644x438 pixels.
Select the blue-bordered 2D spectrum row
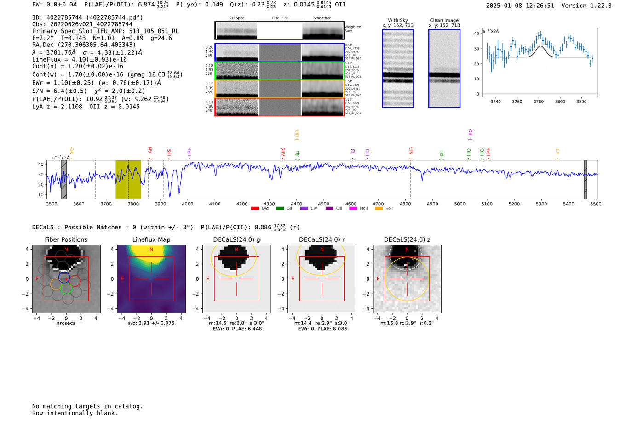click(280, 52)
